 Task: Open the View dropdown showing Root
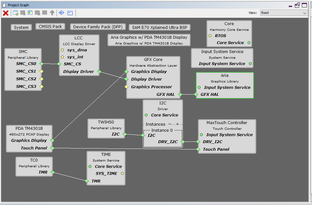point(284,13)
